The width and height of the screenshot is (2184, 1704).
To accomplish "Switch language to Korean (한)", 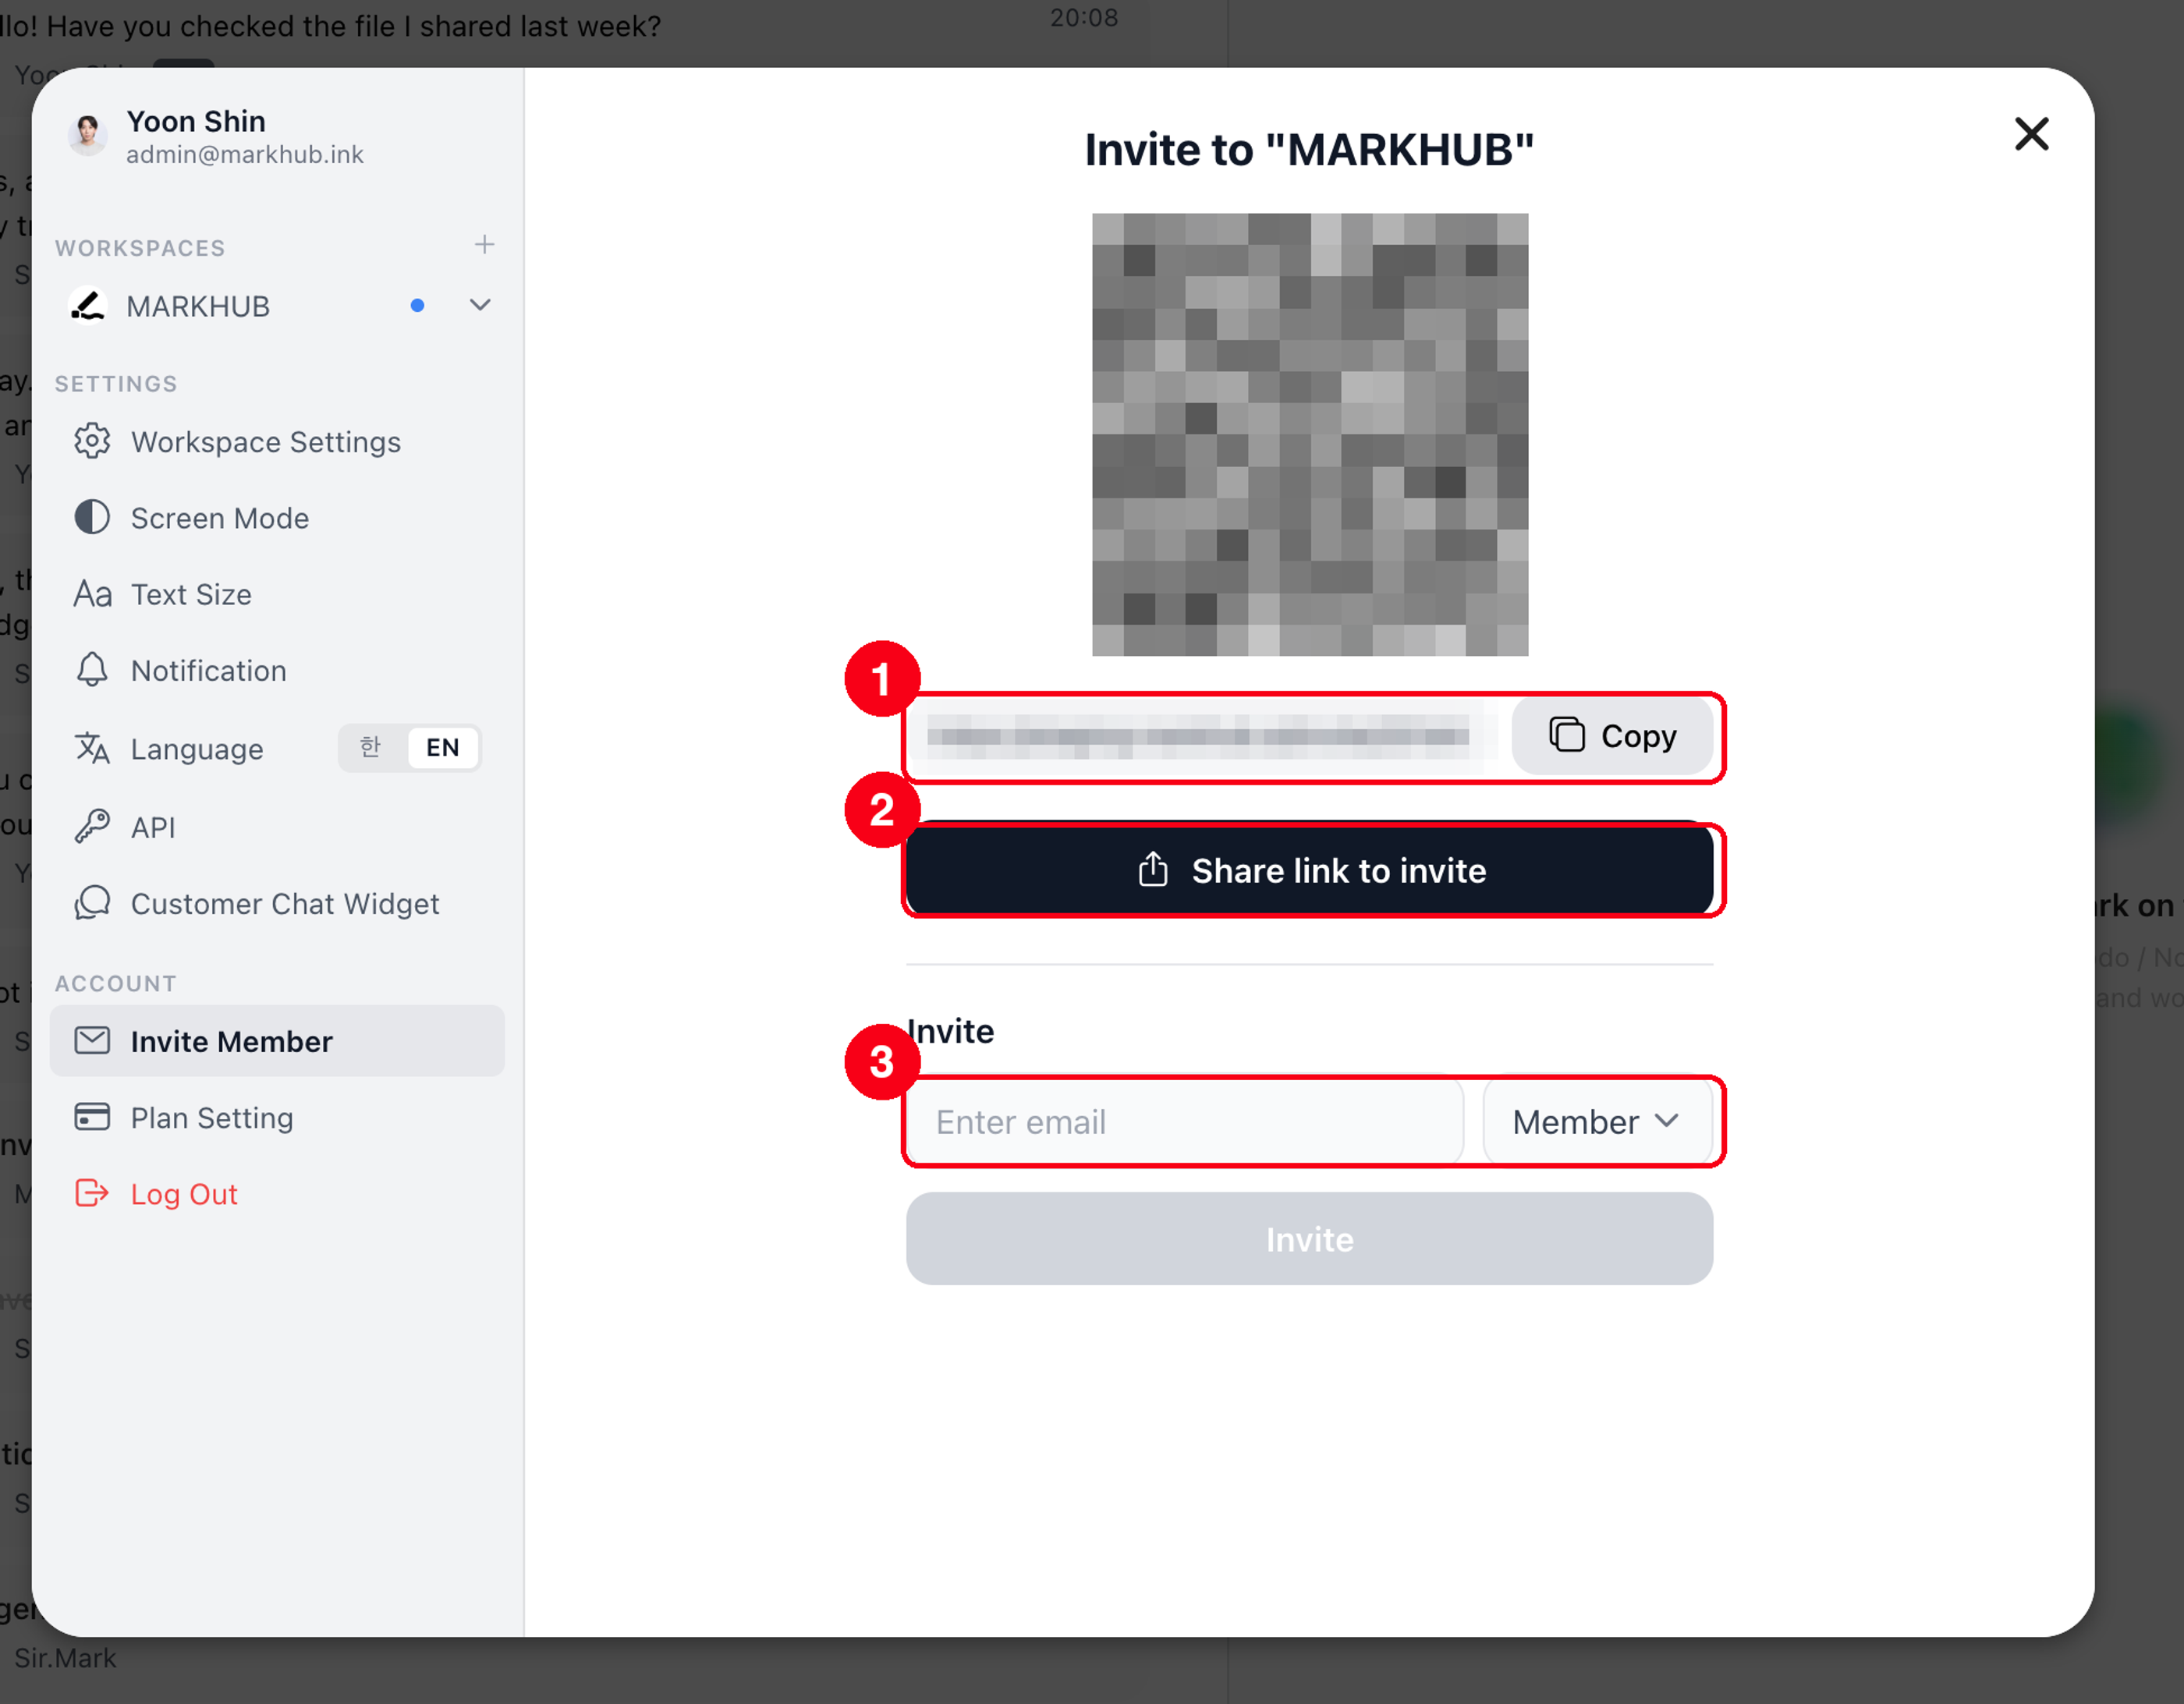I will point(371,747).
